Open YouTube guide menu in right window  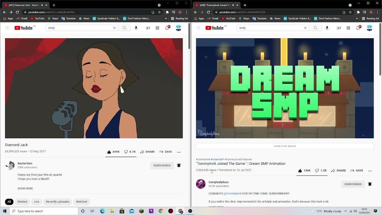[198, 28]
